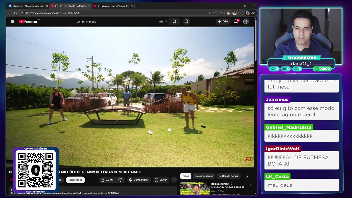Image resolution: width=352 pixels, height=198 pixels.
Task: Open the on-screen keyboard icon in search box
Action: tap(161, 21)
